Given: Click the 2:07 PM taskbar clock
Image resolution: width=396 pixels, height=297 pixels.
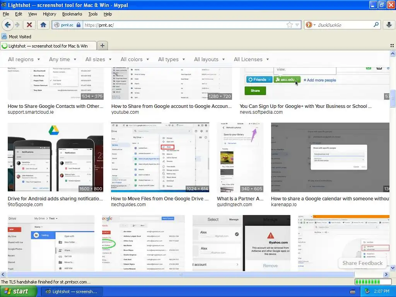Looking at the screenshot, I should [382, 291].
